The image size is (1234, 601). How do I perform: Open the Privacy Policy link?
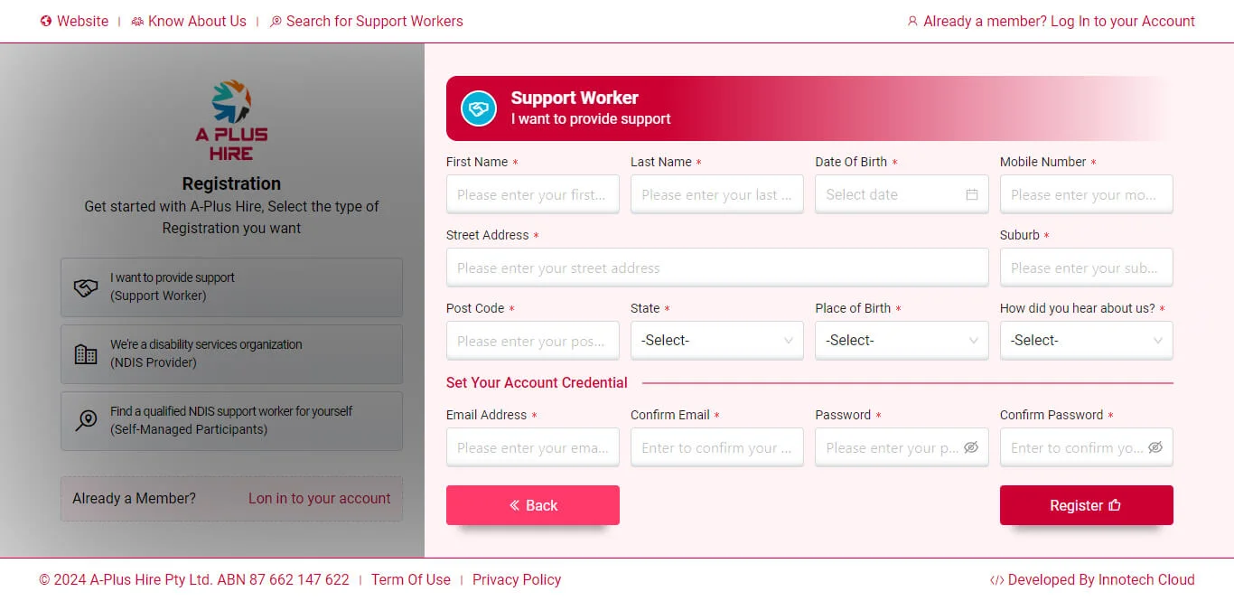517,580
